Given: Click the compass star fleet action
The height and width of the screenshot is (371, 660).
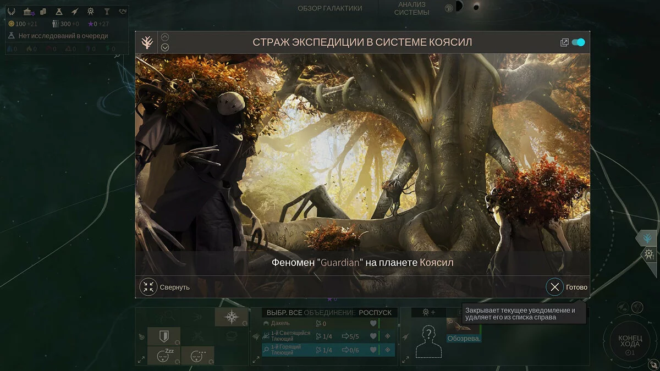Looking at the screenshot, I should 231,317.
